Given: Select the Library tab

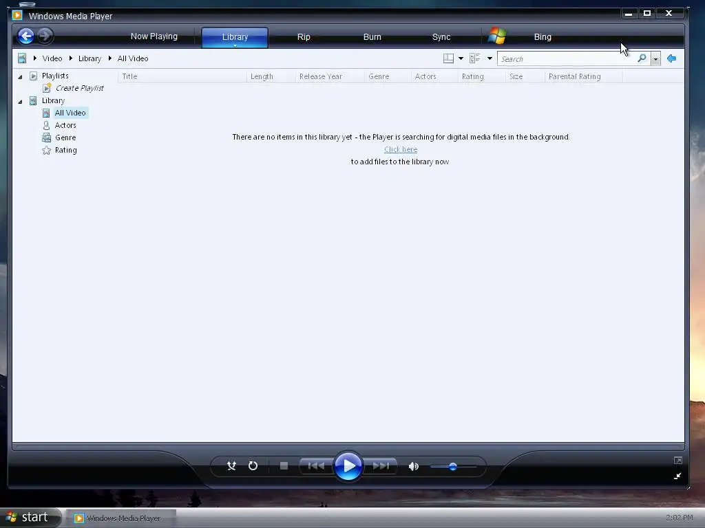Looking at the screenshot, I should point(235,37).
